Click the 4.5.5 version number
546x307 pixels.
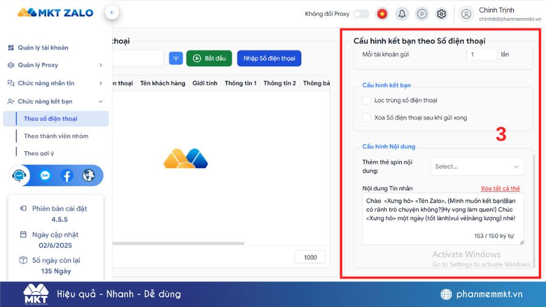pyautogui.click(x=59, y=220)
